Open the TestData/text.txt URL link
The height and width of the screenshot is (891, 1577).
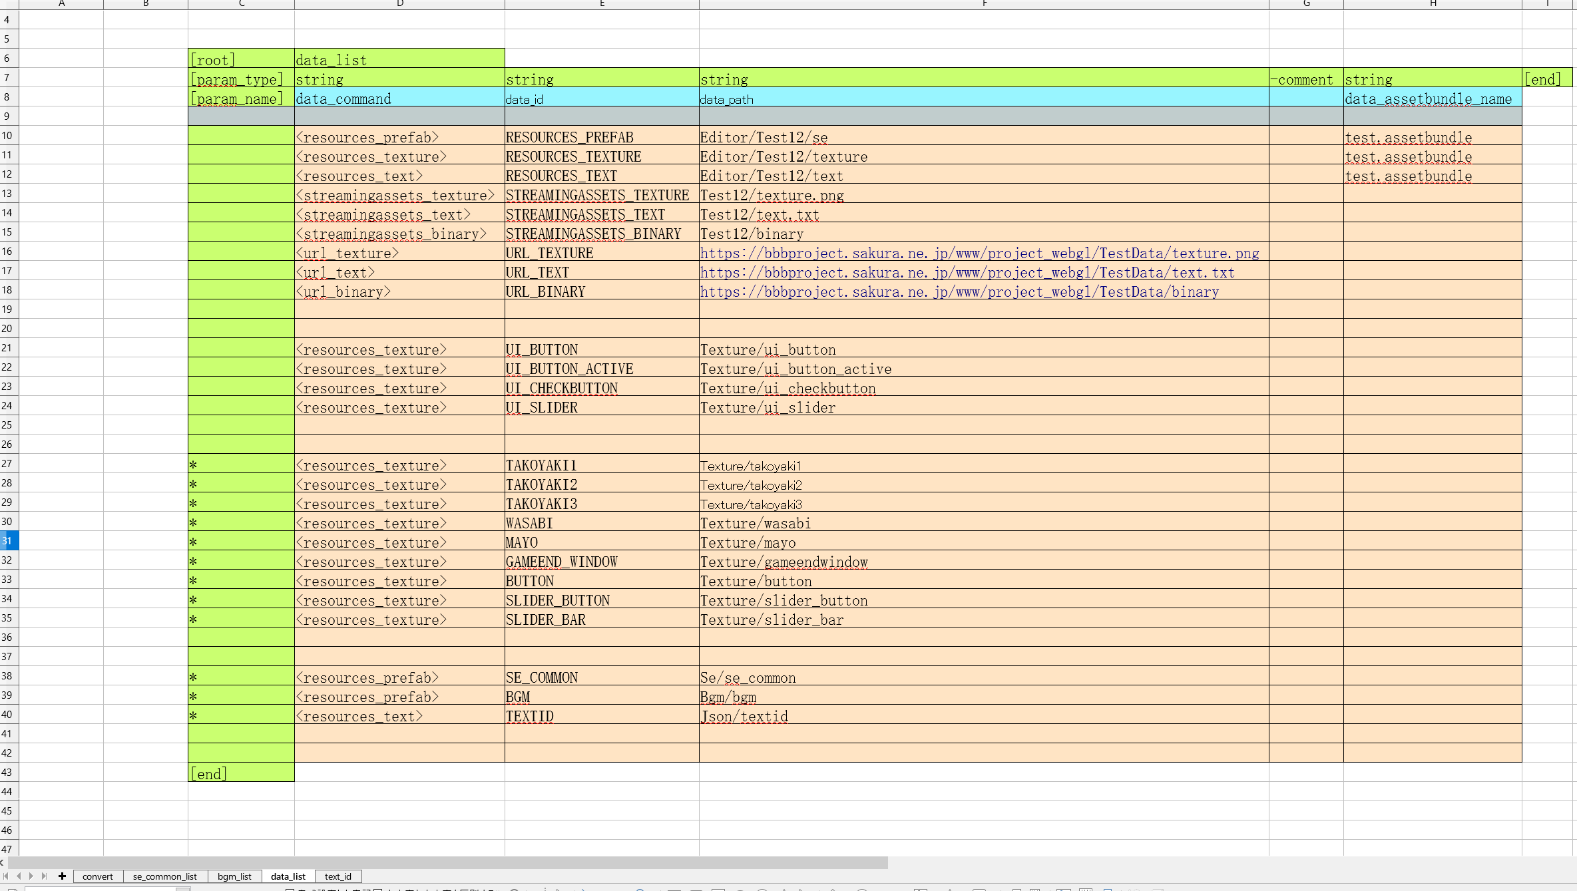coord(967,273)
